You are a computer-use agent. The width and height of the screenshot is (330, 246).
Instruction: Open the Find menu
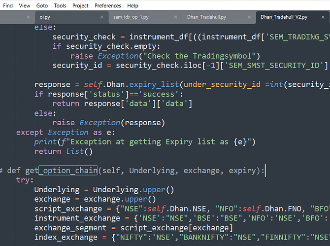8,6
